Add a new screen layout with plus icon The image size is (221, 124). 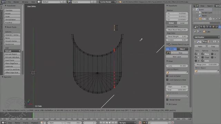(x=62, y=2)
